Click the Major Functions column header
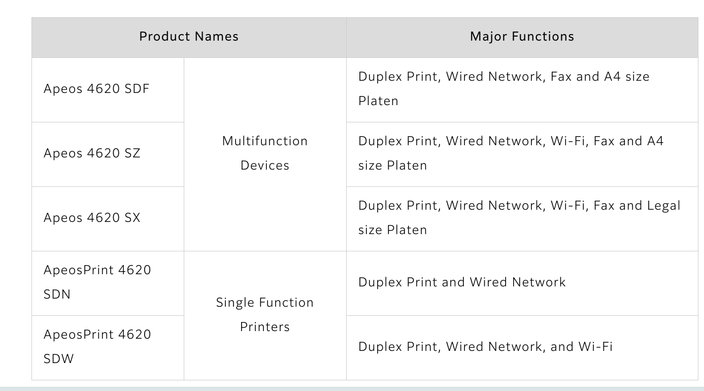Screen dimensions: 704x391 [522, 37]
